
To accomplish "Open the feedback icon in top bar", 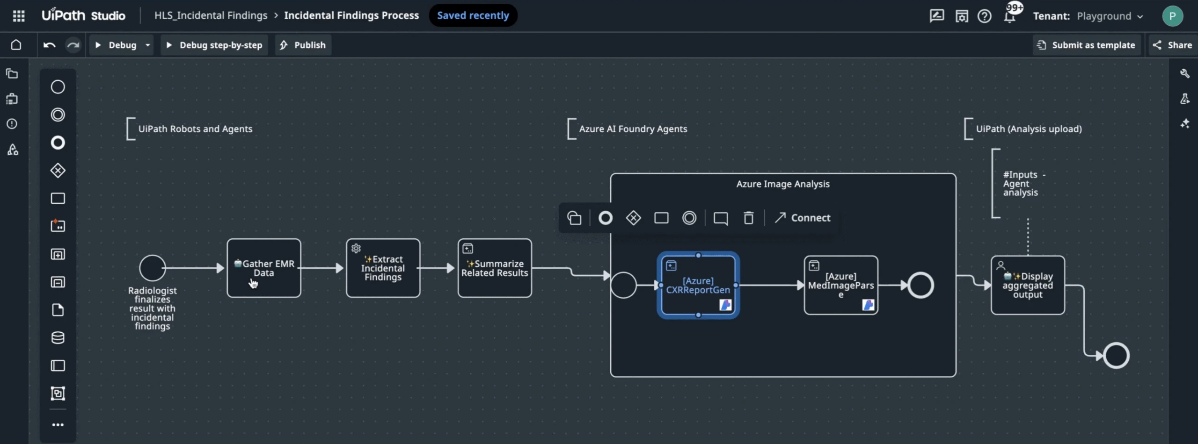I will tap(937, 15).
